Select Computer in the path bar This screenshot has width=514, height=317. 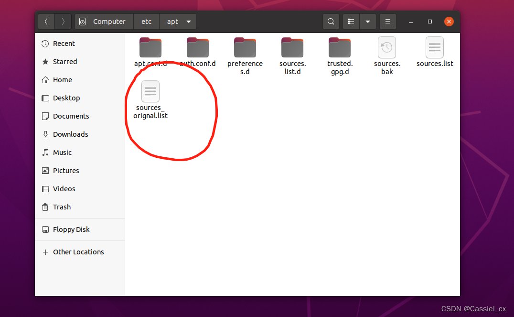tap(104, 22)
